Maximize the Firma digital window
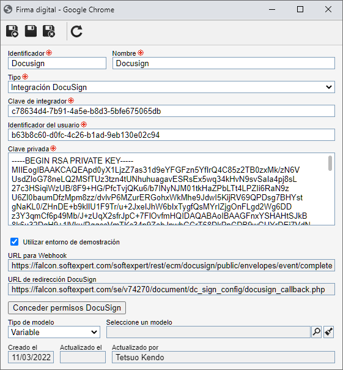 [300, 10]
